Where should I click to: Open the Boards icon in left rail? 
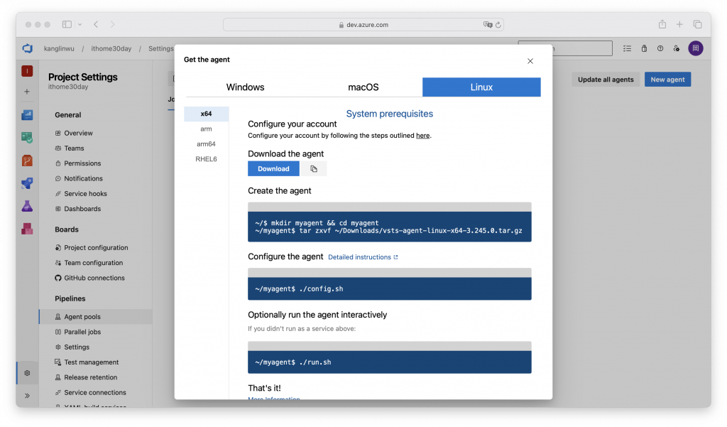(27, 137)
